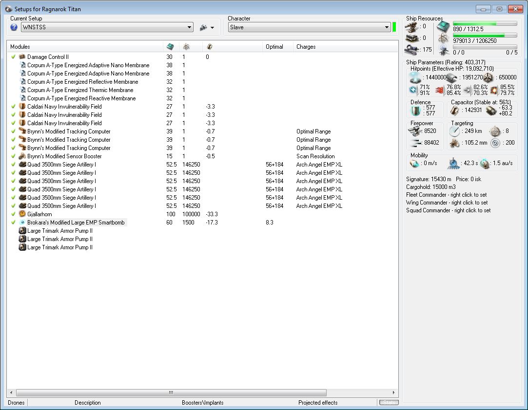
Task: Click the Optimal column header
Action: click(277, 47)
